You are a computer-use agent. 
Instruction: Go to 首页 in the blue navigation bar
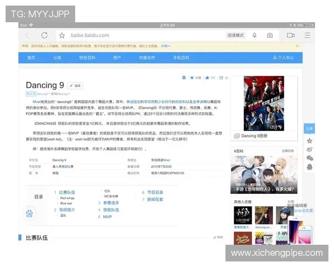coord(31,58)
